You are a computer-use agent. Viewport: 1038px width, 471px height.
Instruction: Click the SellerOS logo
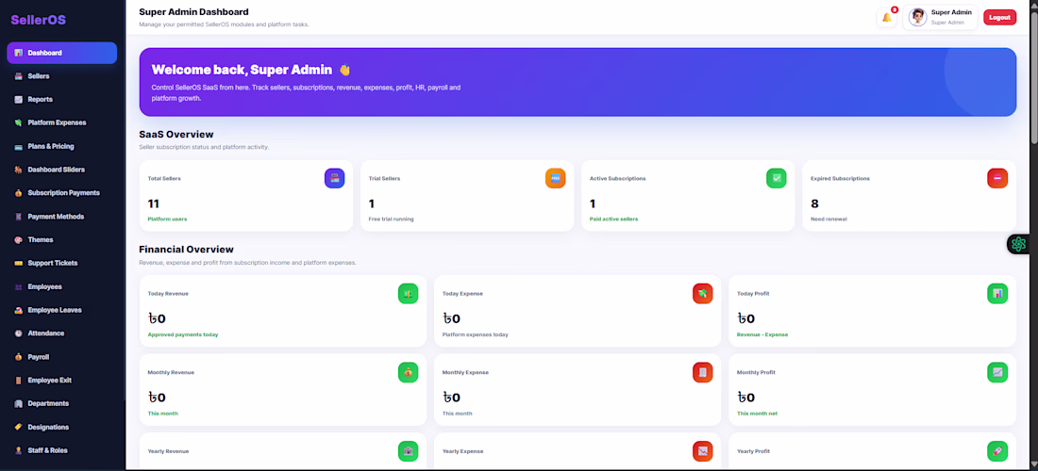point(39,20)
